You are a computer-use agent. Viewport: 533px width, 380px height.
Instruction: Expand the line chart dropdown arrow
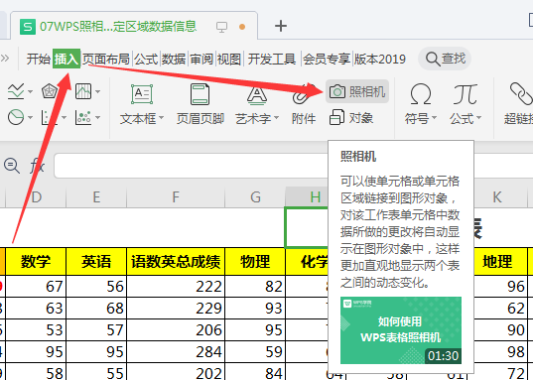tap(30, 91)
